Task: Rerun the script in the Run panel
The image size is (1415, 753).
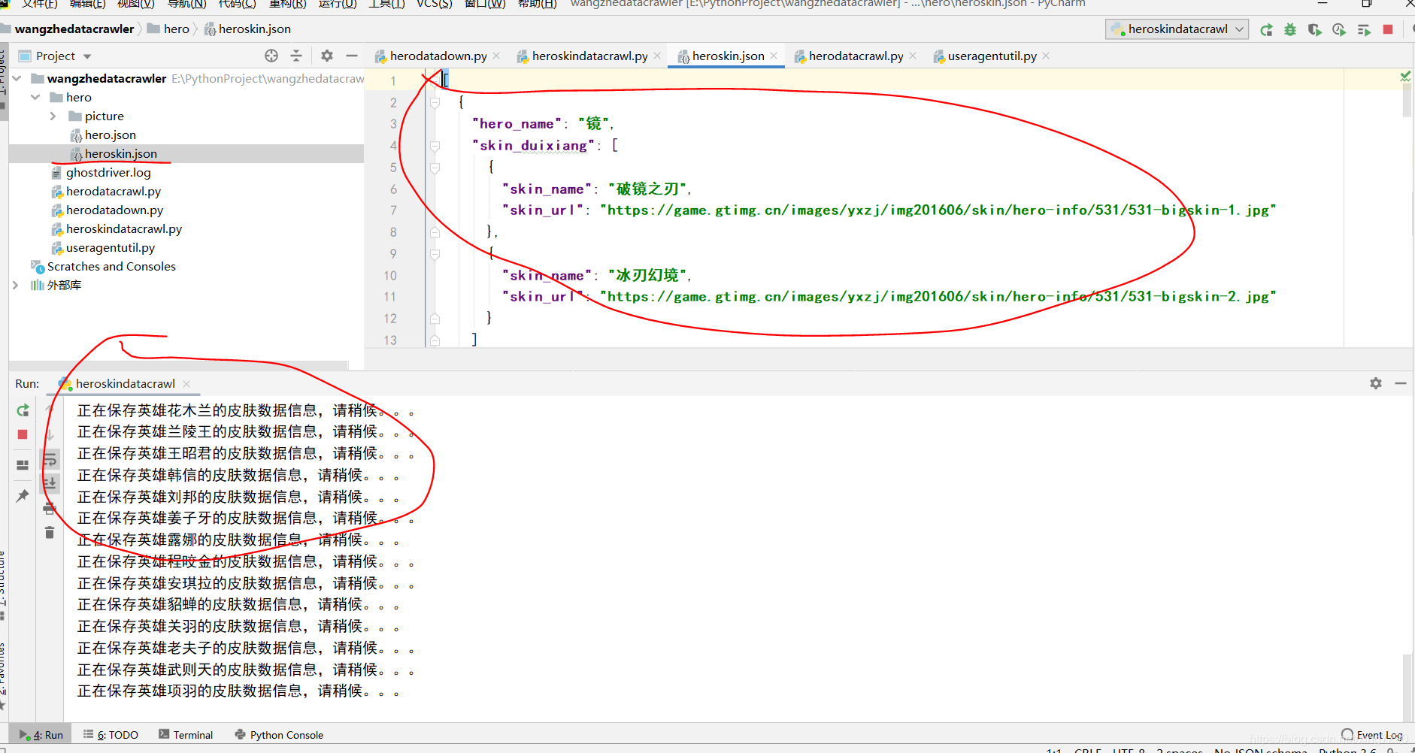Action: [23, 410]
